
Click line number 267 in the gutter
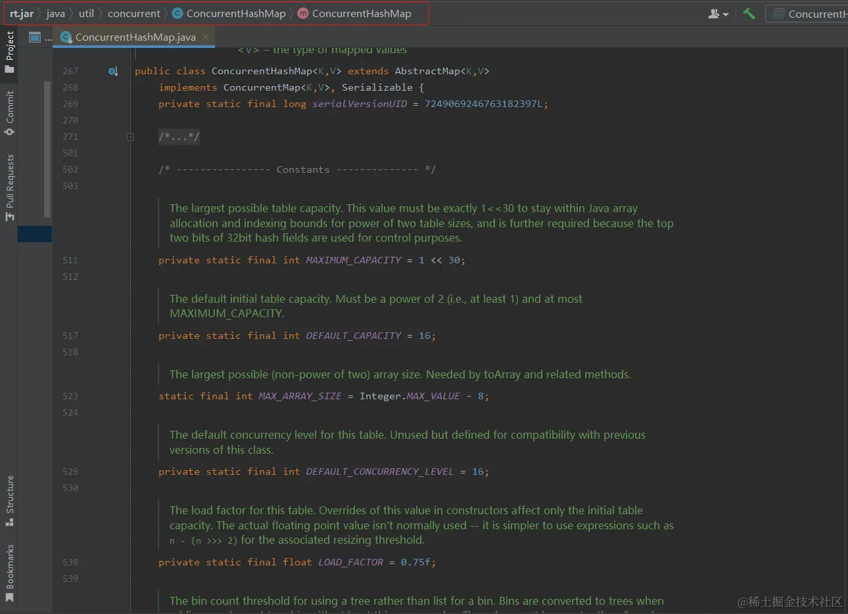(x=70, y=71)
